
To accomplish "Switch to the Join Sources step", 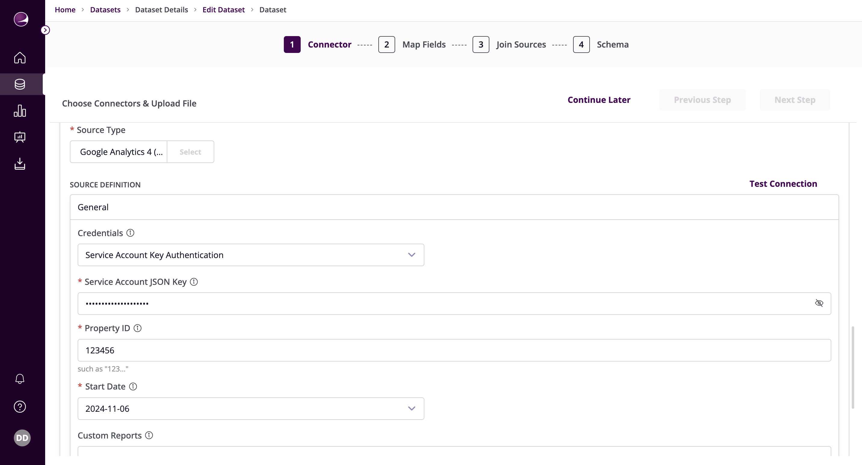I will (x=521, y=44).
